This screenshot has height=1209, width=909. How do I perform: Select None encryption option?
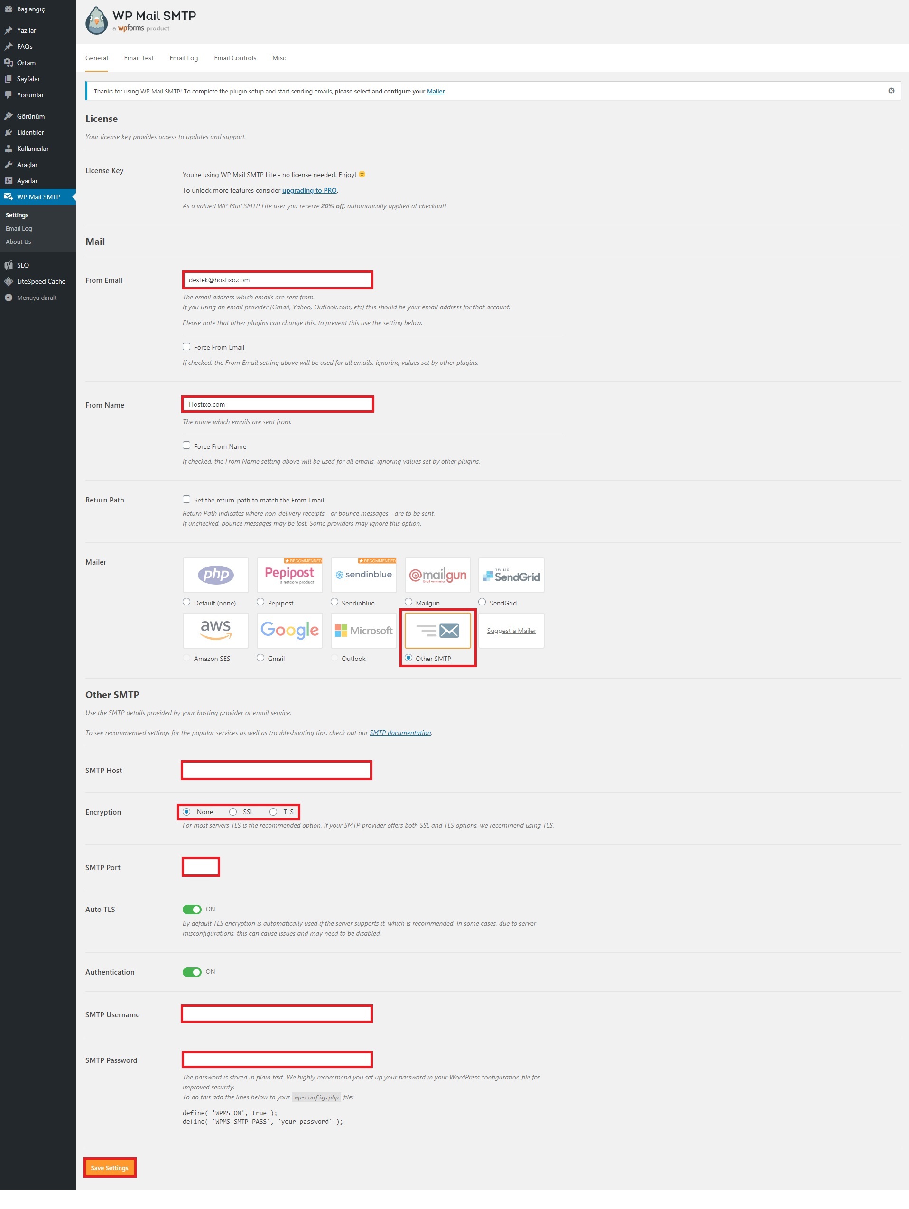[186, 812]
